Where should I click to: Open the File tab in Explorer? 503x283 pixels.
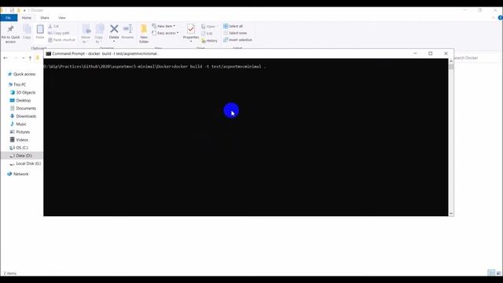pos(9,17)
